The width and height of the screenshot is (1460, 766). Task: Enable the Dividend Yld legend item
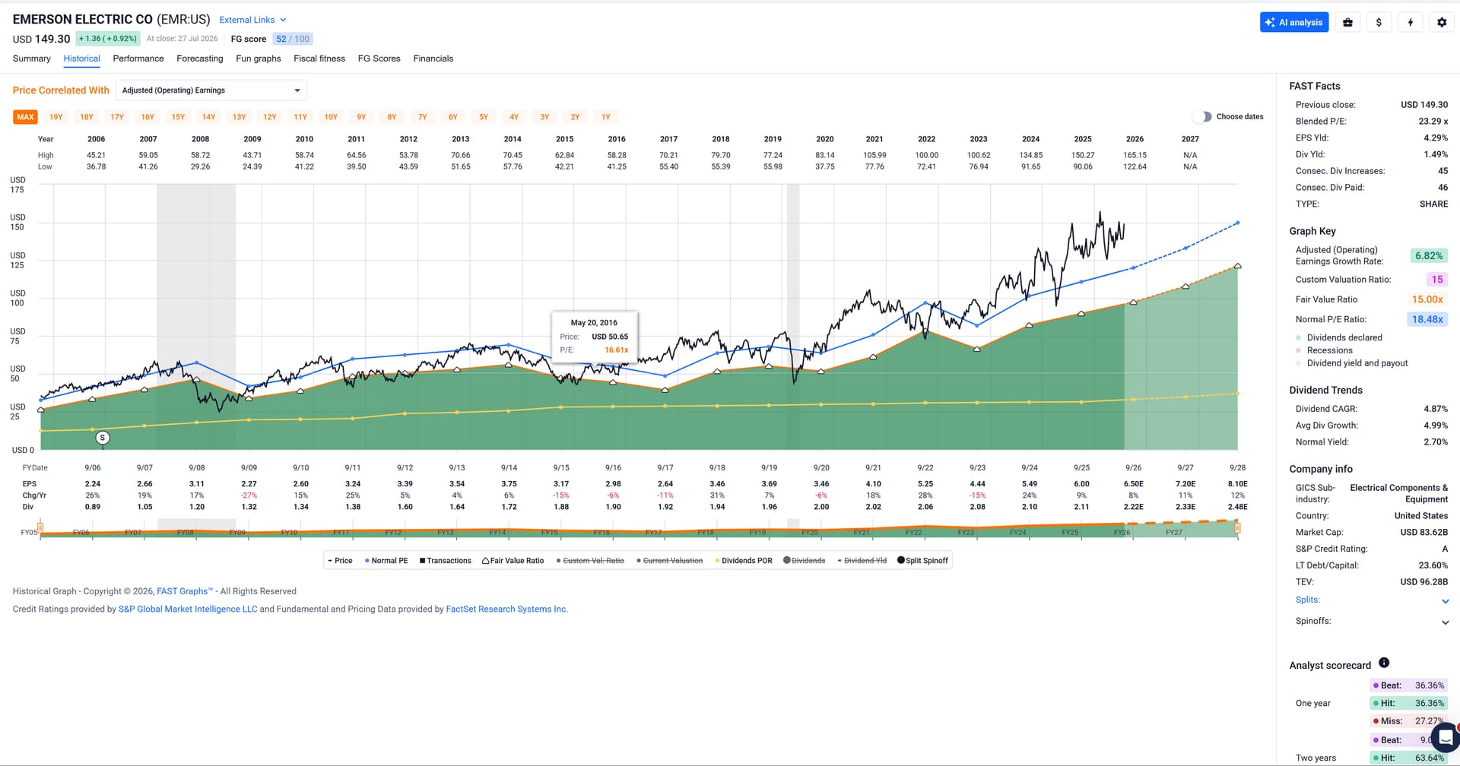coord(862,561)
